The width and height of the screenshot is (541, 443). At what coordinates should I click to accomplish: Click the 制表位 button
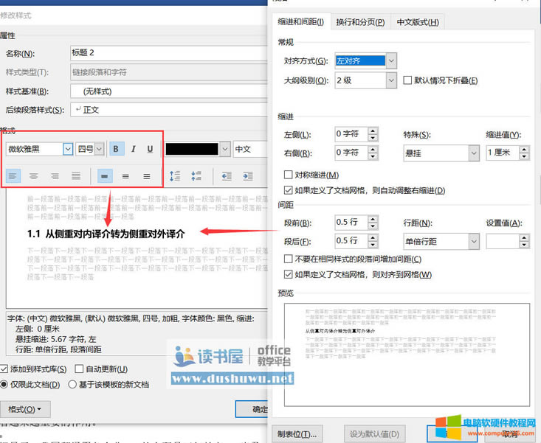[x=300, y=433]
